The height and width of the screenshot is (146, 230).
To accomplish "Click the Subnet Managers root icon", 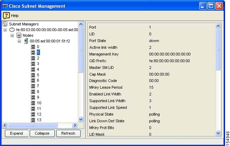I will click(5, 24).
